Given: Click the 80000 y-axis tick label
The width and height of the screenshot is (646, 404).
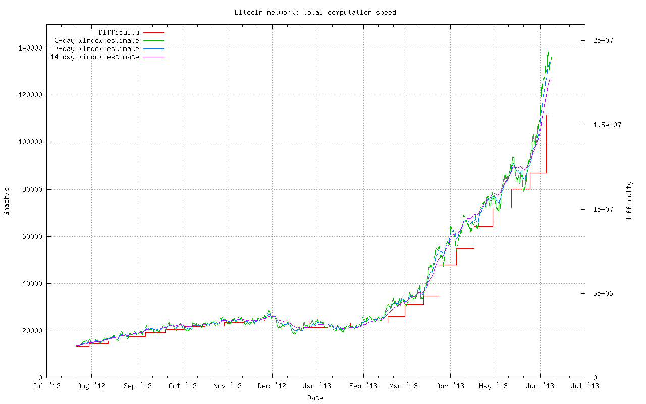Looking at the screenshot, I should tap(32, 189).
